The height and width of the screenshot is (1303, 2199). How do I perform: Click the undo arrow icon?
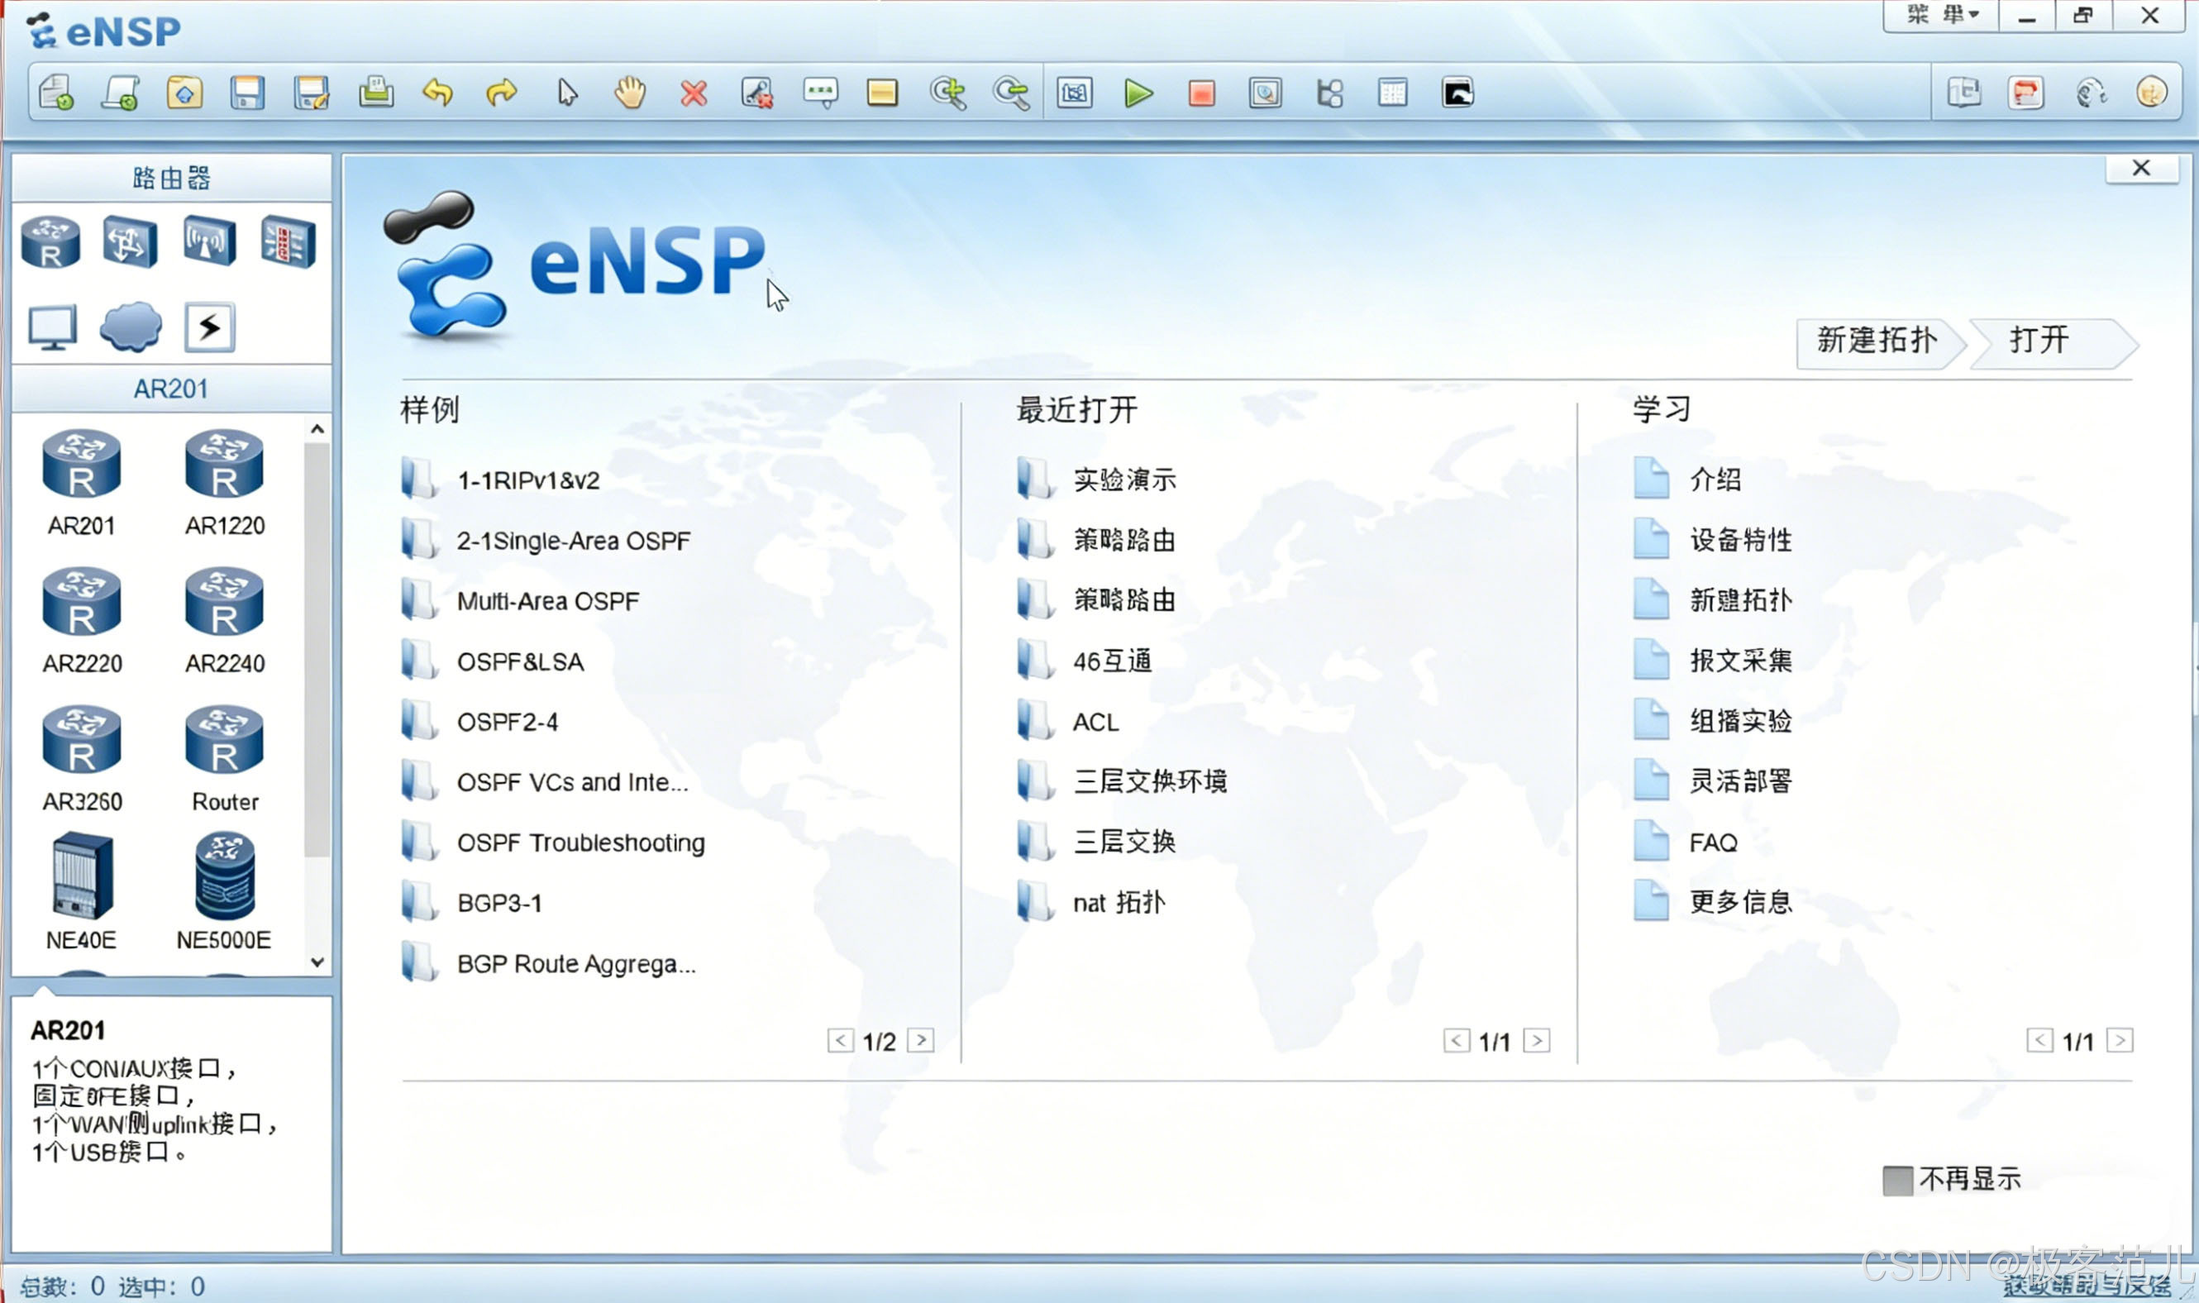point(437,93)
